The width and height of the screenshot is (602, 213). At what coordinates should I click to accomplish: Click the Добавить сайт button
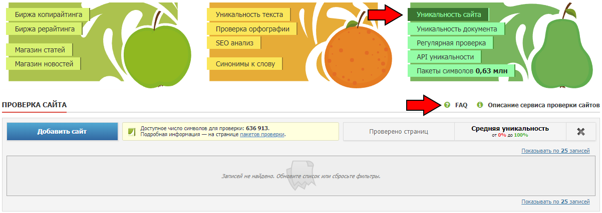[x=62, y=132]
